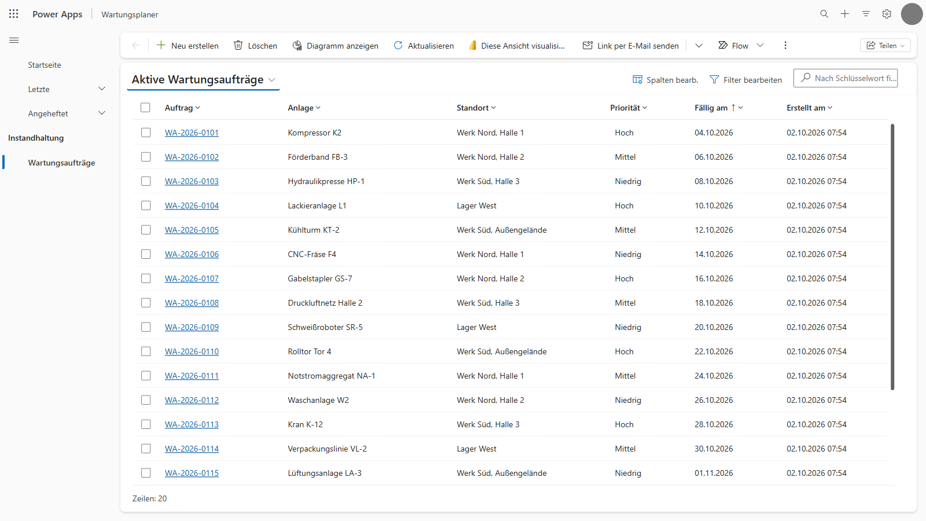Open the more commands vertical ellipsis
926x521 pixels.
[x=785, y=45]
